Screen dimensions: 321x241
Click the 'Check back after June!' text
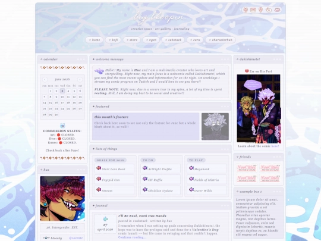coord(62,151)
